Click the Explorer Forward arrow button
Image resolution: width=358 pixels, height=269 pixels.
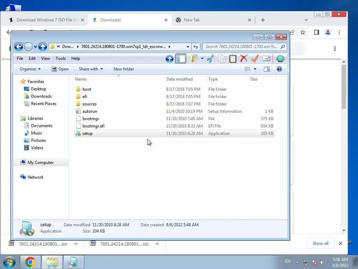click(28, 47)
